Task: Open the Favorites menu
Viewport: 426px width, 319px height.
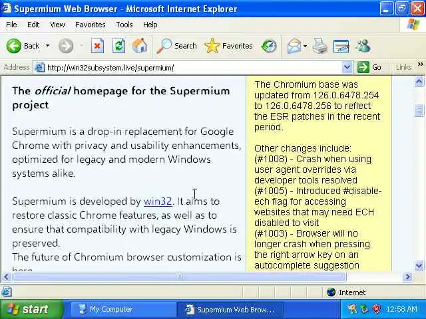Action: click(x=91, y=25)
